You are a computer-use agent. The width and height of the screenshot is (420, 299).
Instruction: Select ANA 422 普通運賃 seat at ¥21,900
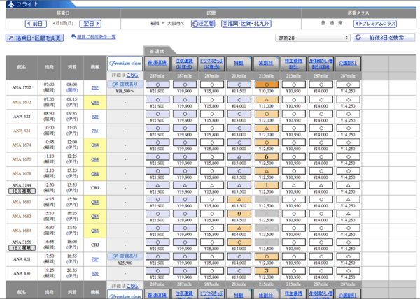[157, 114]
